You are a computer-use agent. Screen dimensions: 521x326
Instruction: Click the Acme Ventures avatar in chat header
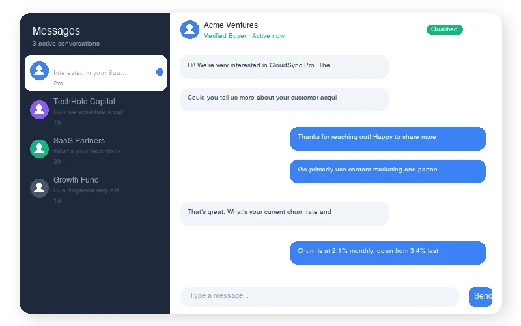tap(190, 29)
